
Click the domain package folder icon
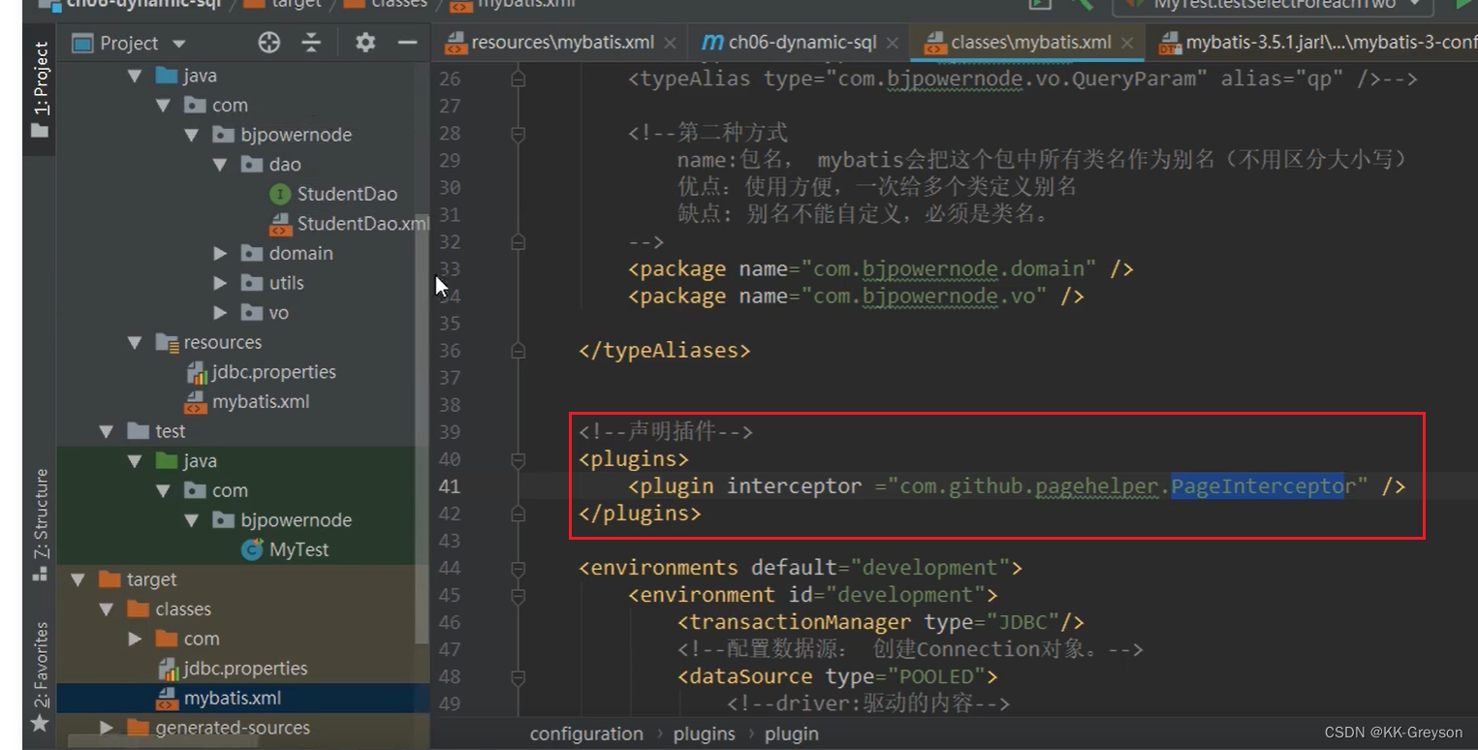point(252,254)
